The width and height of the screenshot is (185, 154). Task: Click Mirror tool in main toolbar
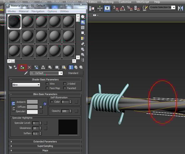pos(180,8)
